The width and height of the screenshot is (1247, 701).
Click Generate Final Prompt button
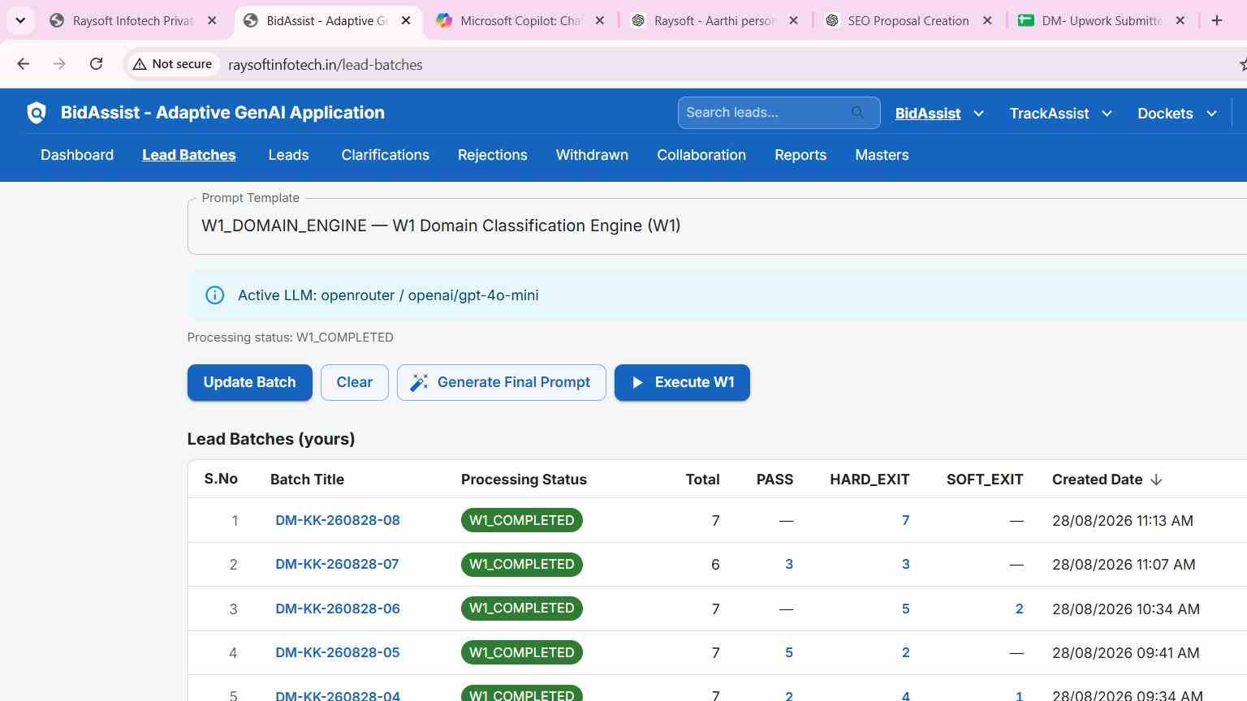pyautogui.click(x=501, y=382)
